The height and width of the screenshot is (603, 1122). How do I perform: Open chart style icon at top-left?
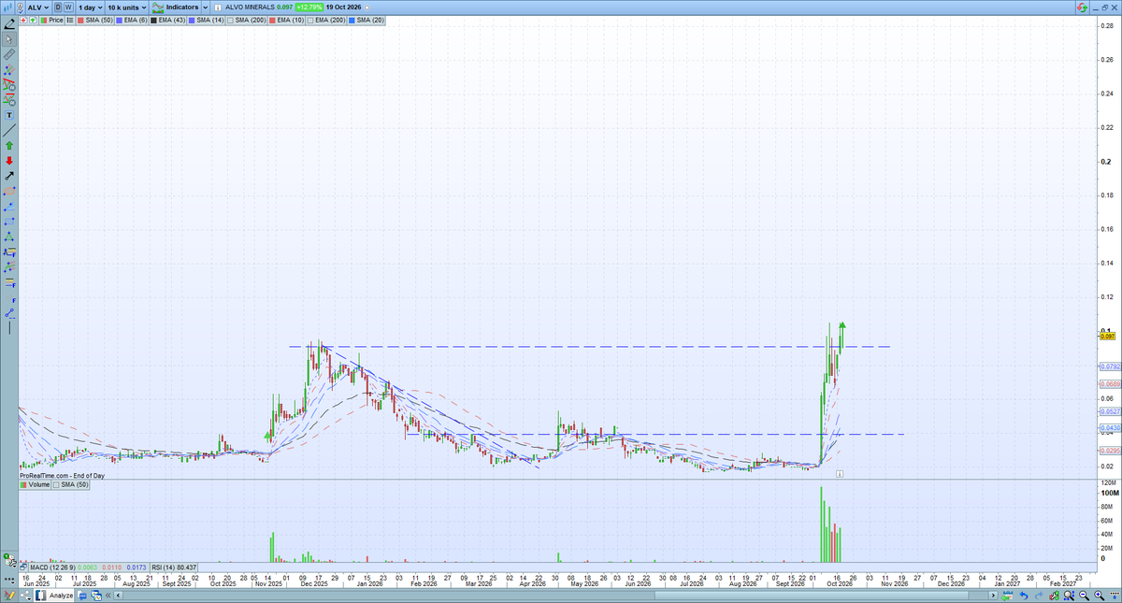click(x=7, y=7)
